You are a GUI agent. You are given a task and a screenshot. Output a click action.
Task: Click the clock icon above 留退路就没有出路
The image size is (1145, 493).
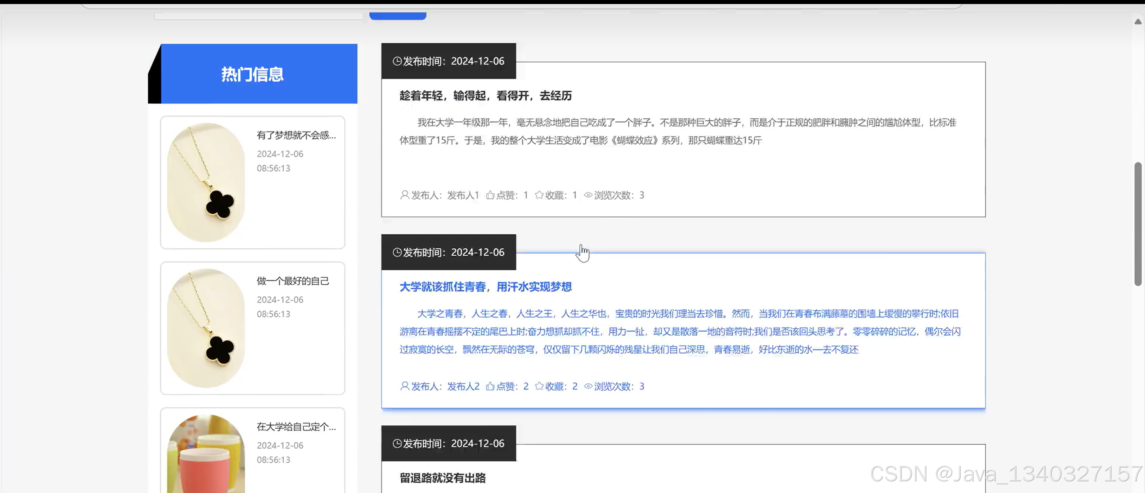pyautogui.click(x=397, y=443)
